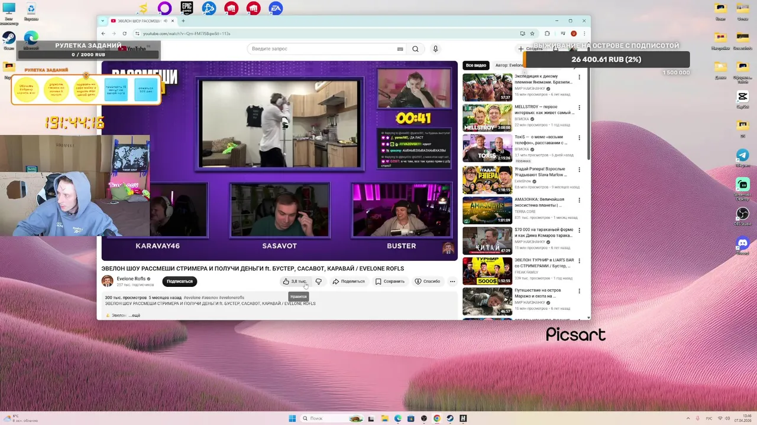Screen dimensions: 757x425
Task: Open Угадай Рэпера video thumbnail
Action: click(487, 180)
